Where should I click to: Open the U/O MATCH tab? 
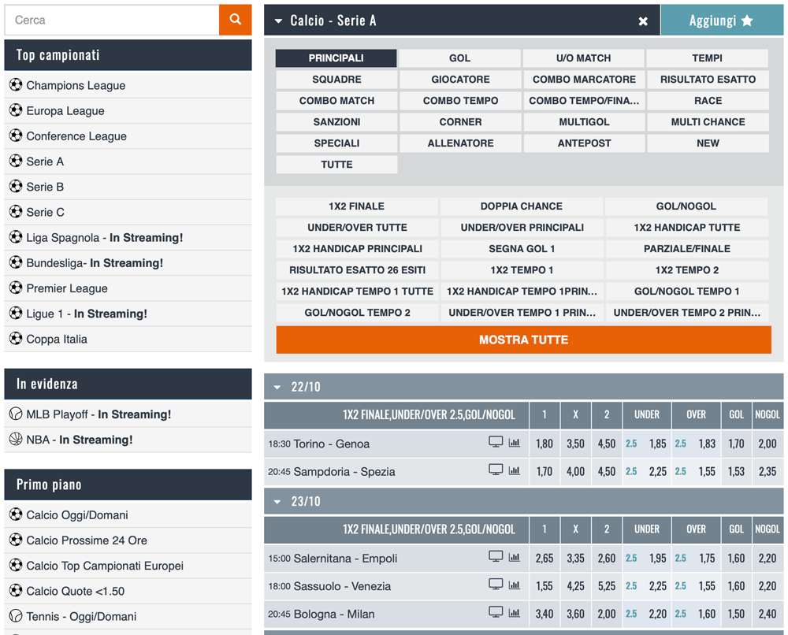pos(583,58)
